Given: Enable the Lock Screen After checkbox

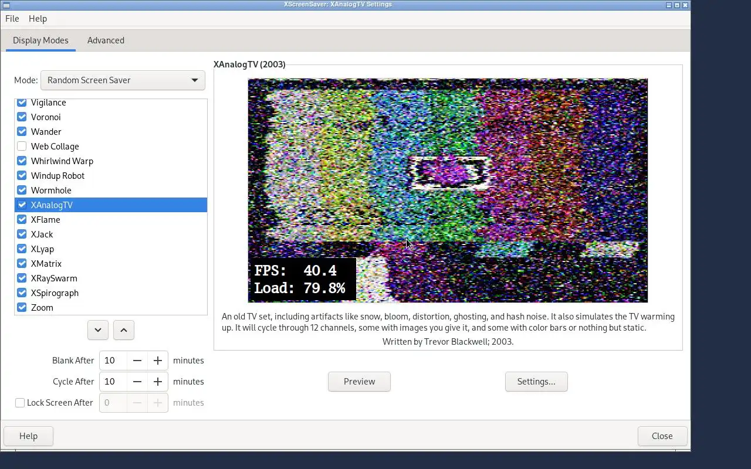Looking at the screenshot, I should pos(20,403).
